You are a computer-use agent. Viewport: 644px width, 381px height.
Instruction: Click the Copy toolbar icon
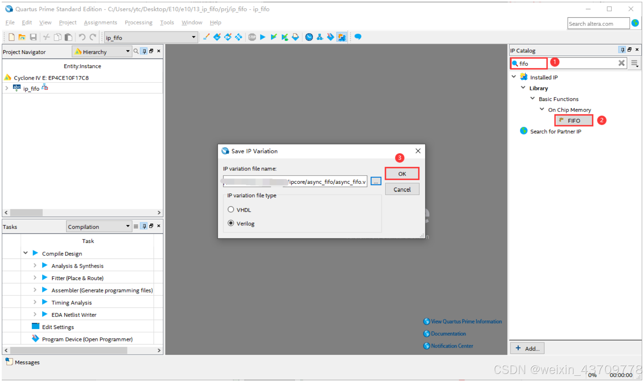coord(57,37)
